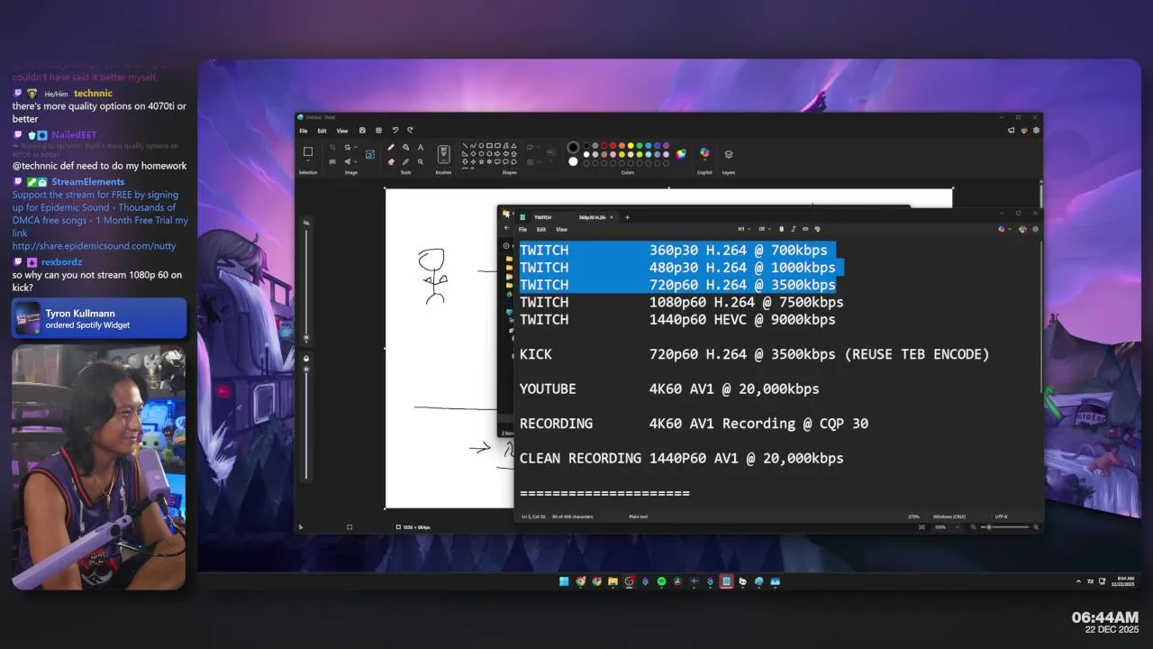Open the Windows Start menu
The width and height of the screenshot is (1153, 649).
click(x=564, y=581)
